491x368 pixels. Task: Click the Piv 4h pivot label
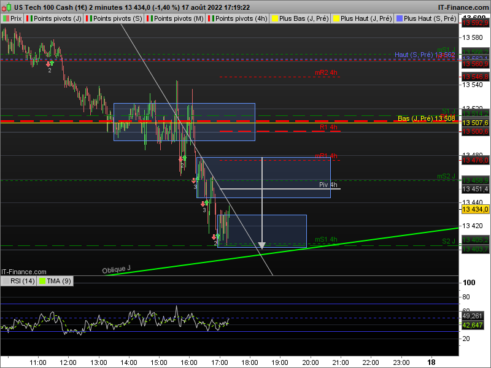(x=328, y=185)
